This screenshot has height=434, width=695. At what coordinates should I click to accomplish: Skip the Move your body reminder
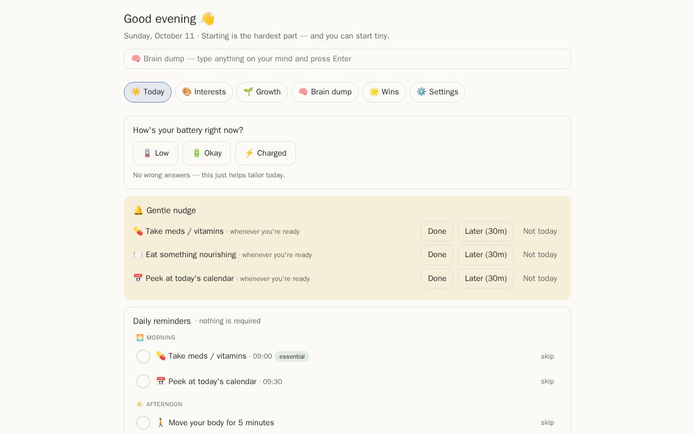pos(547,423)
